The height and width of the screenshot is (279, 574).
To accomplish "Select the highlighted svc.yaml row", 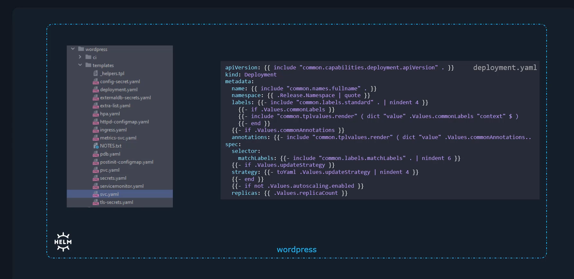I will pyautogui.click(x=120, y=194).
